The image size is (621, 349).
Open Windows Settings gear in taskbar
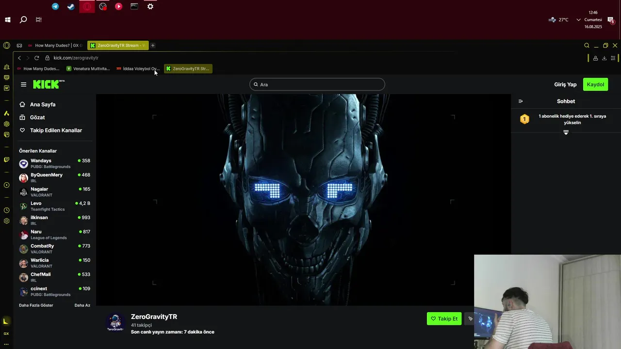click(x=150, y=6)
